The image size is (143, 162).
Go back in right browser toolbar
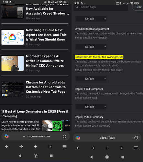pyautogui.click(x=78, y=148)
